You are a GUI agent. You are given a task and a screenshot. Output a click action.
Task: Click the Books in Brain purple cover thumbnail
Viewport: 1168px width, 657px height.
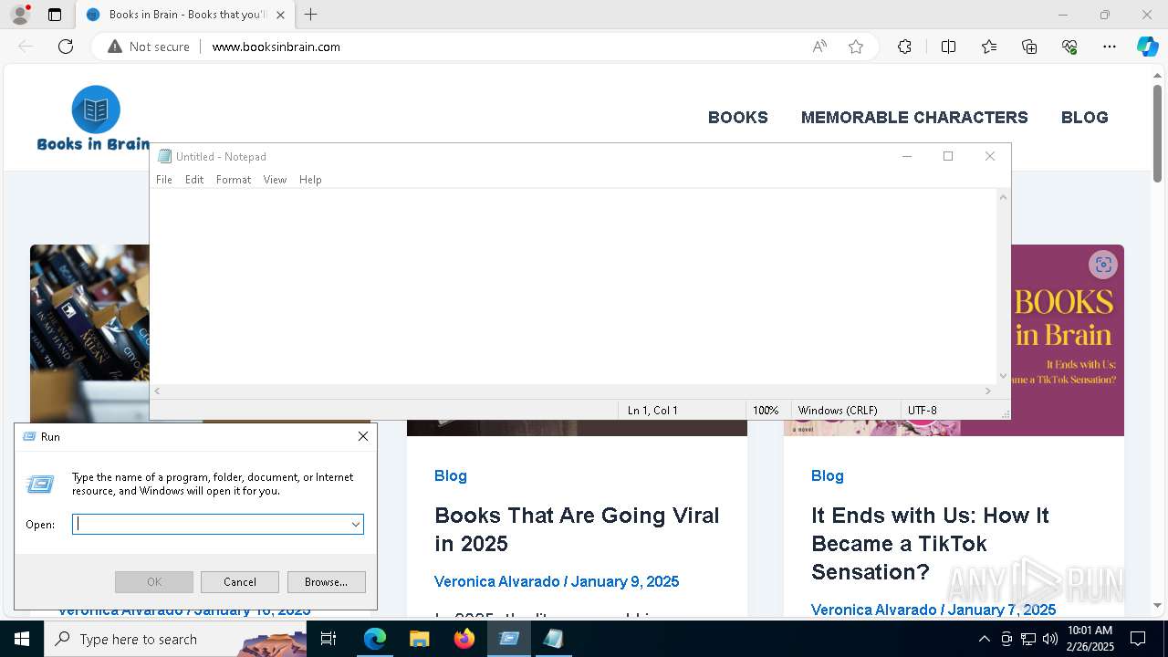(x=1068, y=339)
